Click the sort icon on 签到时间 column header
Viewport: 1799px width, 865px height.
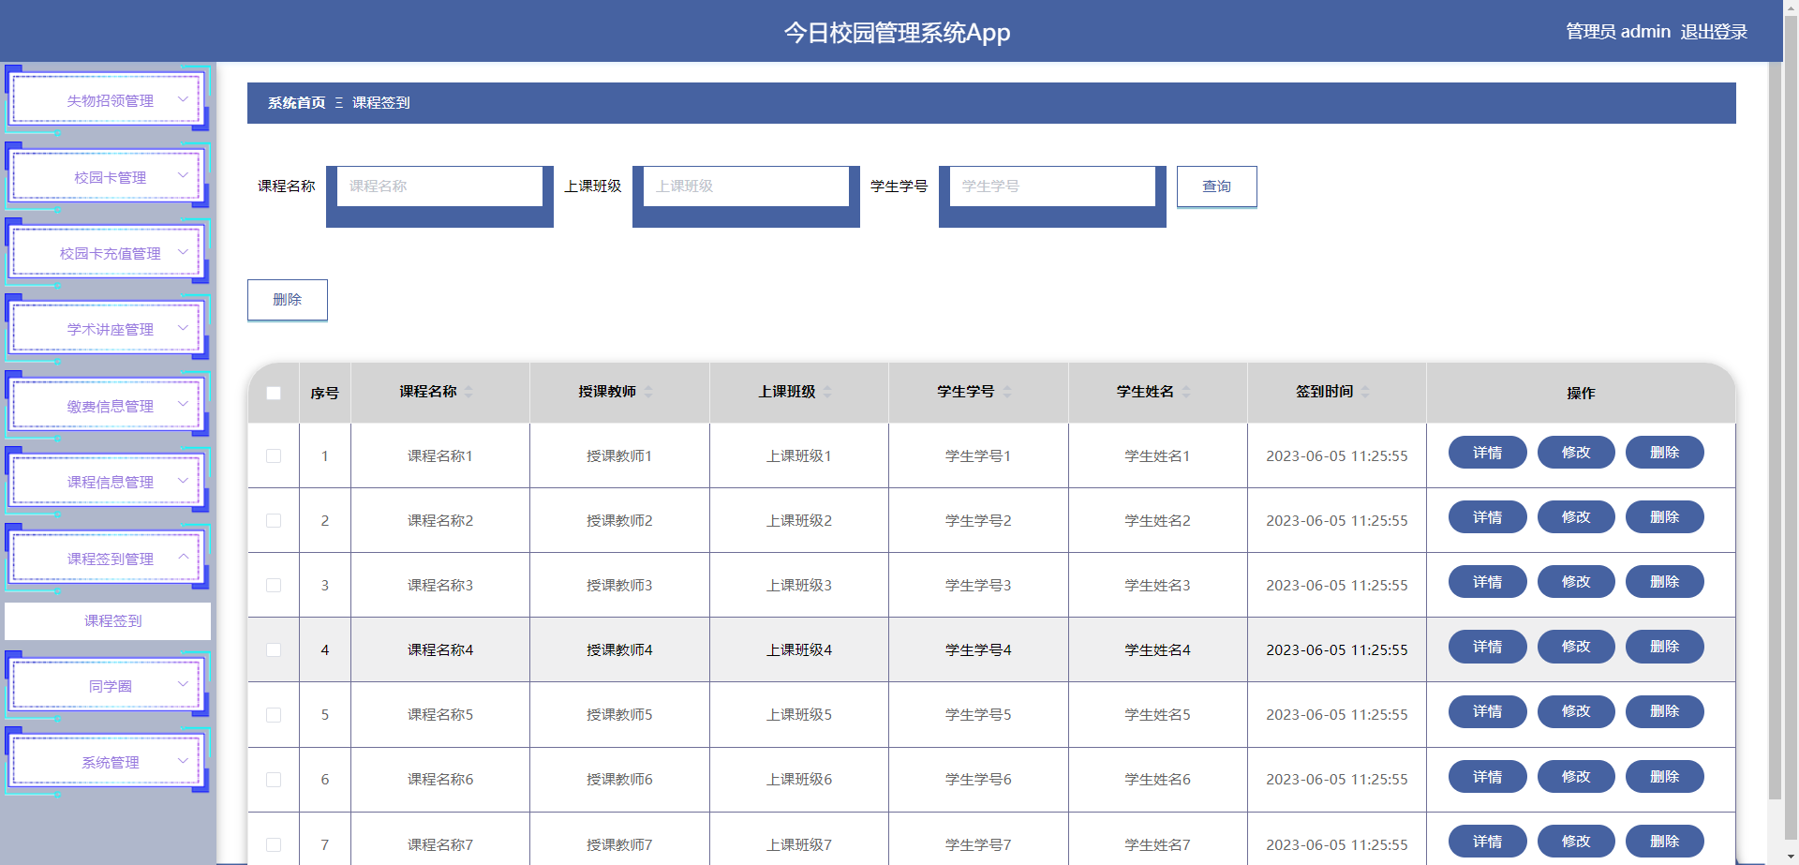click(x=1366, y=392)
